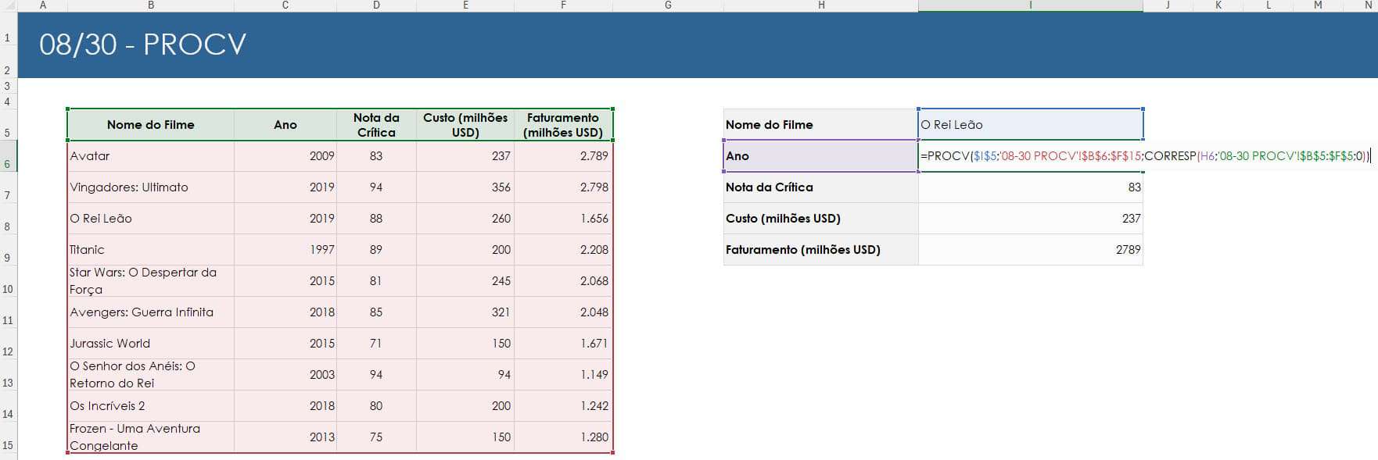The width and height of the screenshot is (1378, 460).
Task: Select Os Incríveis 2 critic score 80
Action: pos(376,406)
